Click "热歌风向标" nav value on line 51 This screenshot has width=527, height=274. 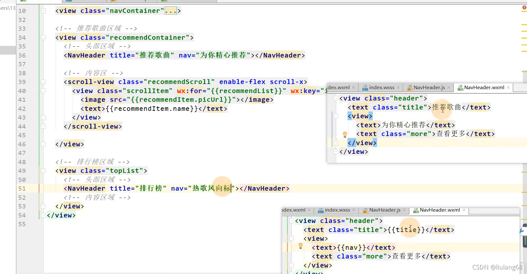point(212,189)
